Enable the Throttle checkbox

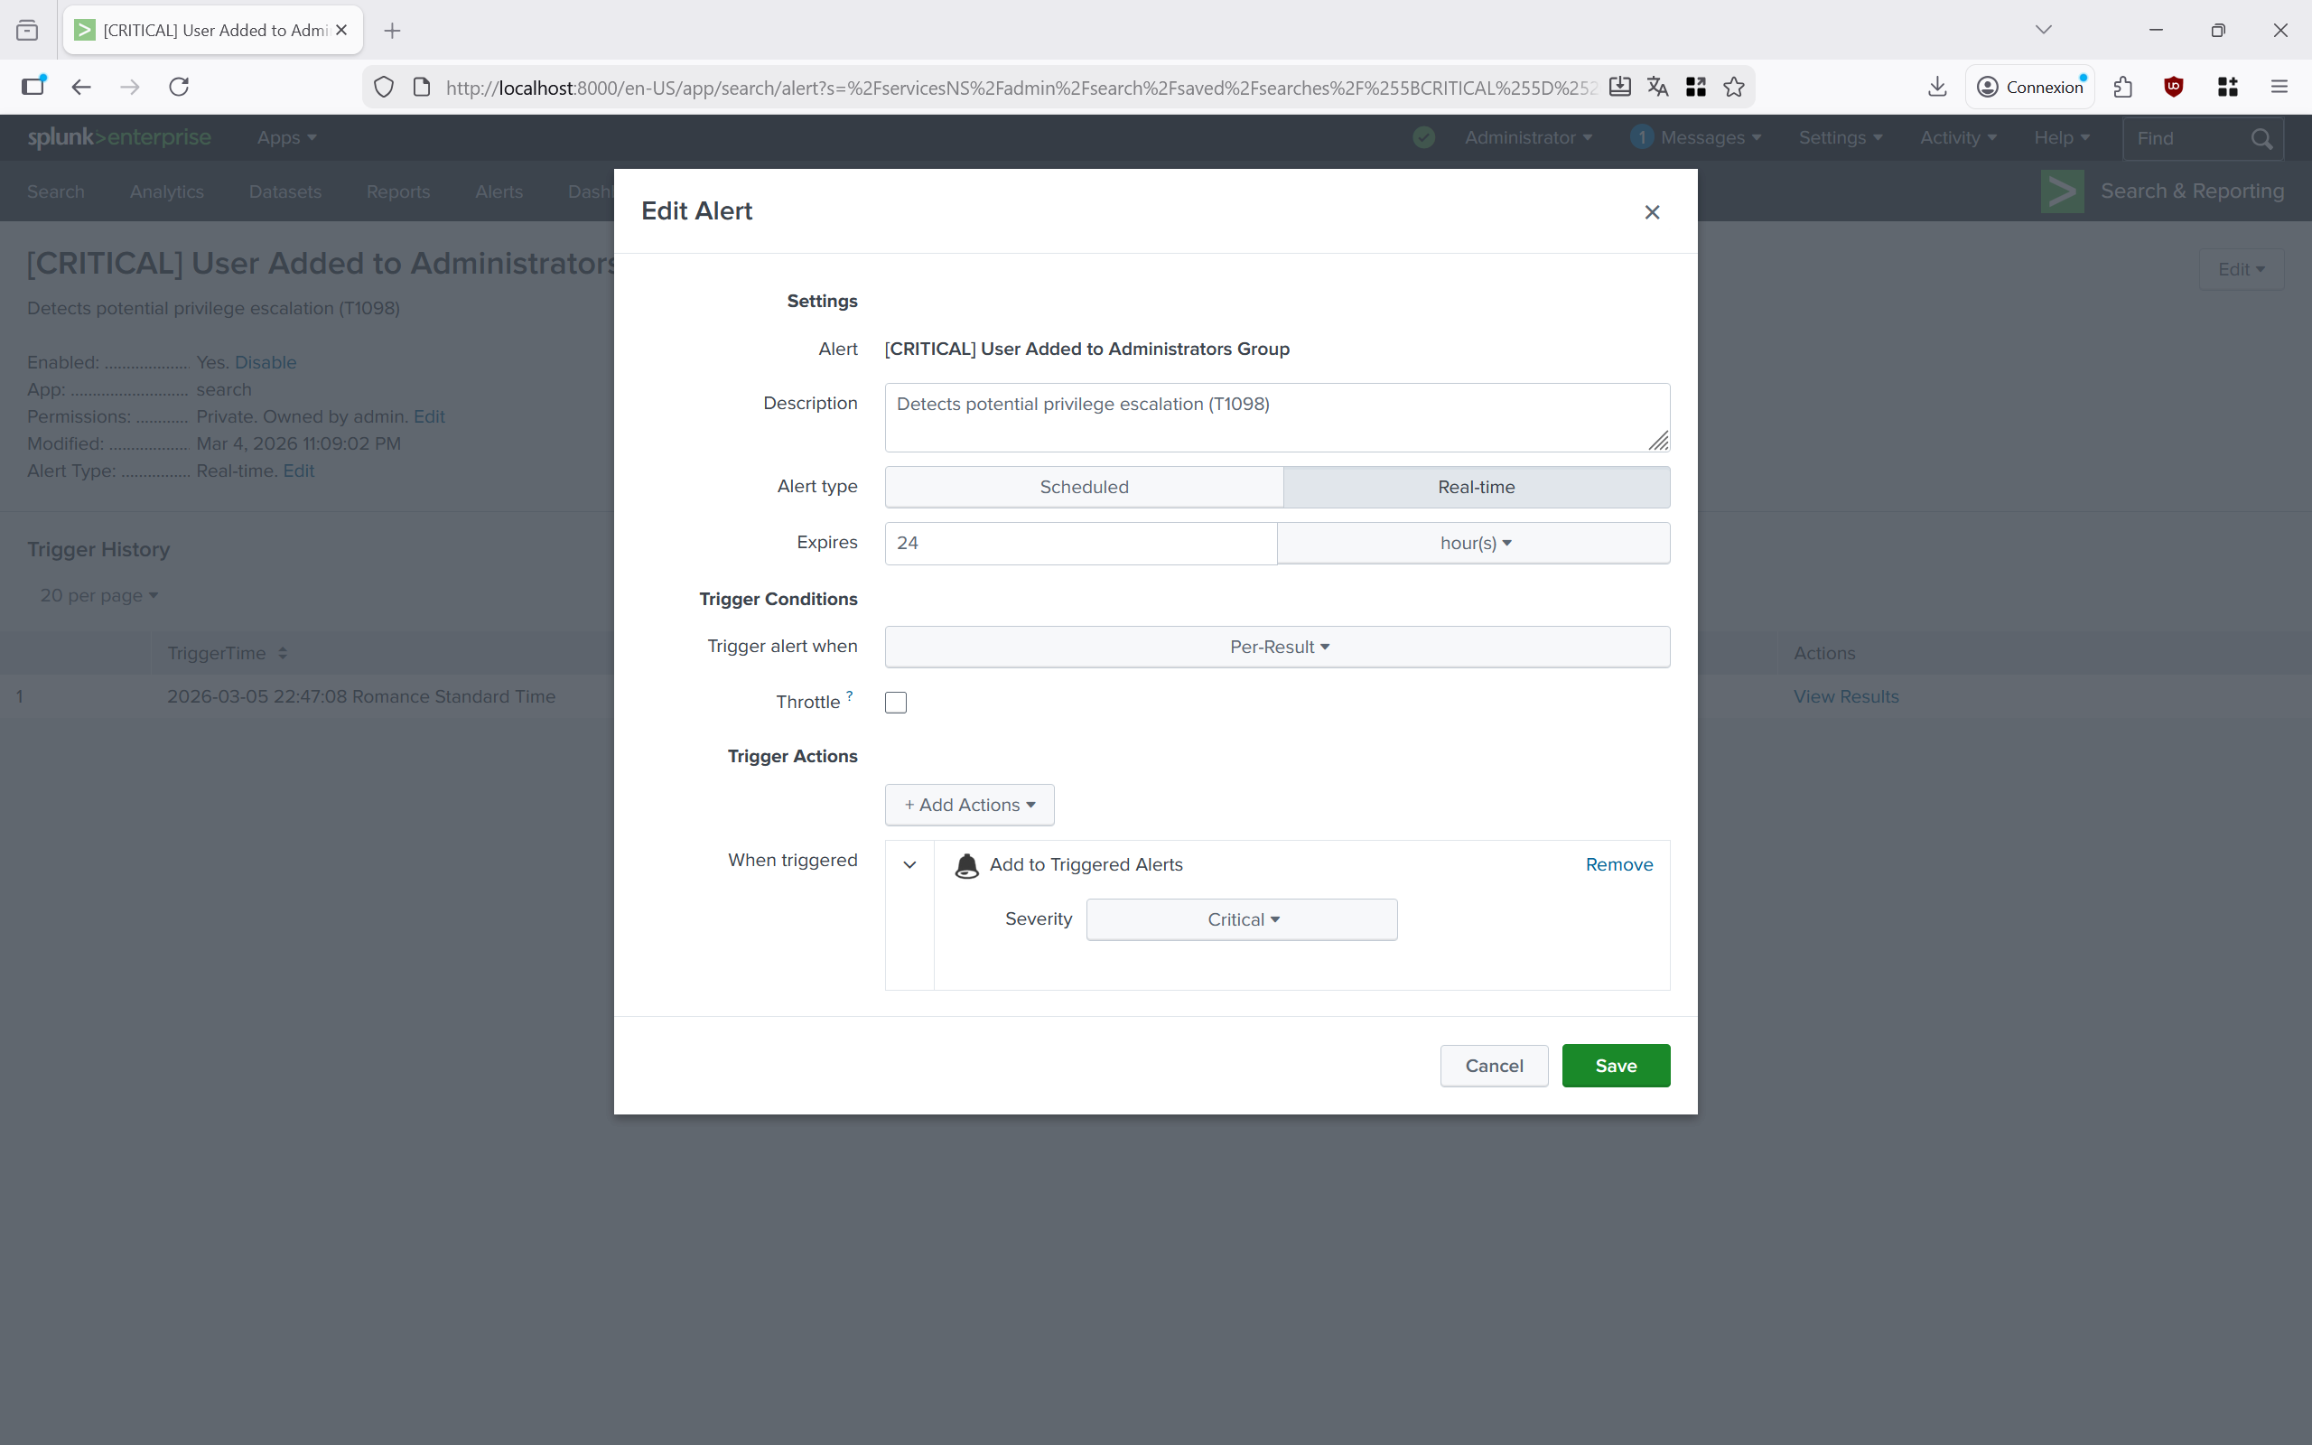point(895,703)
